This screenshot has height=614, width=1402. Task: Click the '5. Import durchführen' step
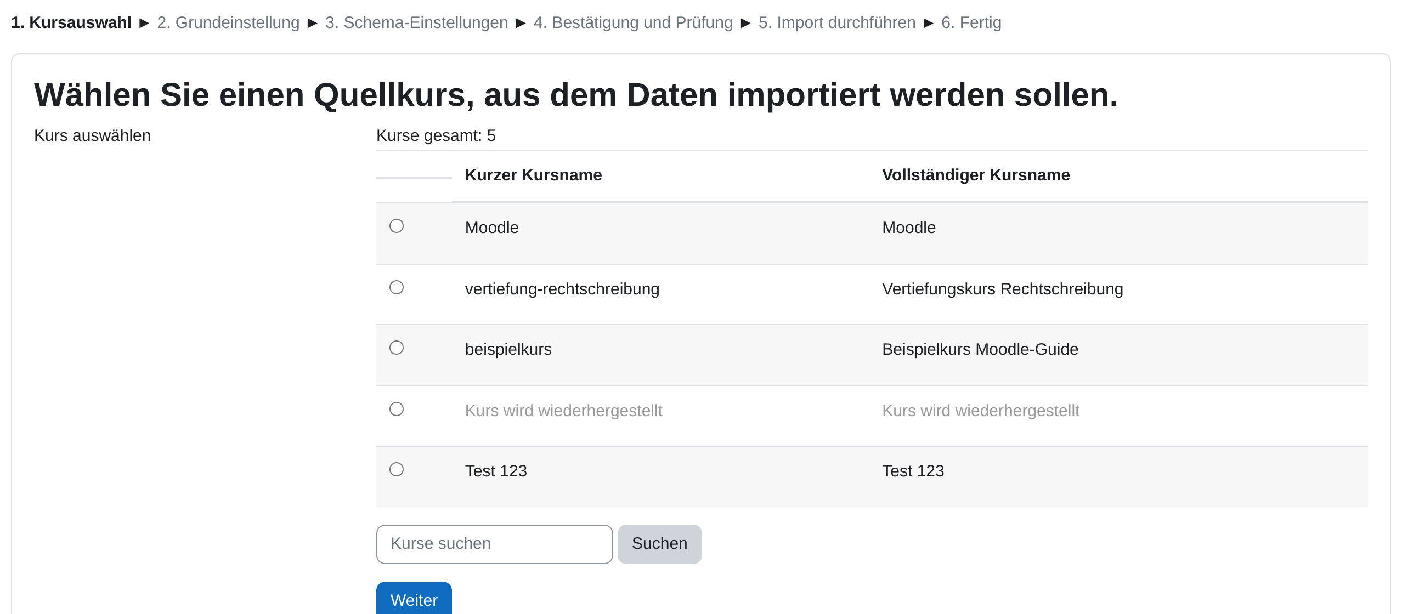tap(837, 22)
